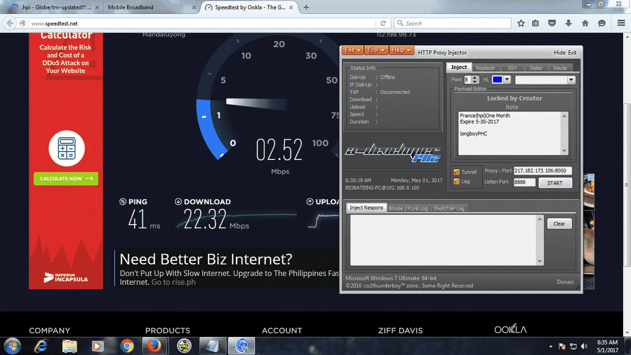This screenshot has width=631, height=355.
Task: Open Windows Explorer folder taskbar icon
Action: [69, 346]
